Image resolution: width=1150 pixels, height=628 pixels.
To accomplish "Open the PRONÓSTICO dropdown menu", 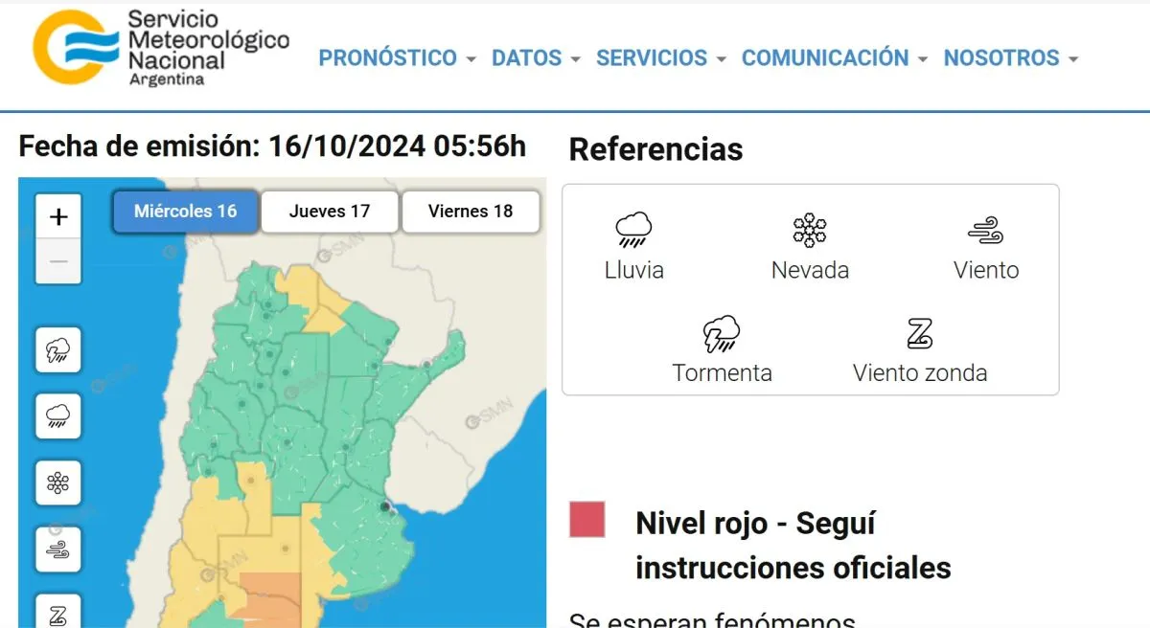I will coord(397,57).
